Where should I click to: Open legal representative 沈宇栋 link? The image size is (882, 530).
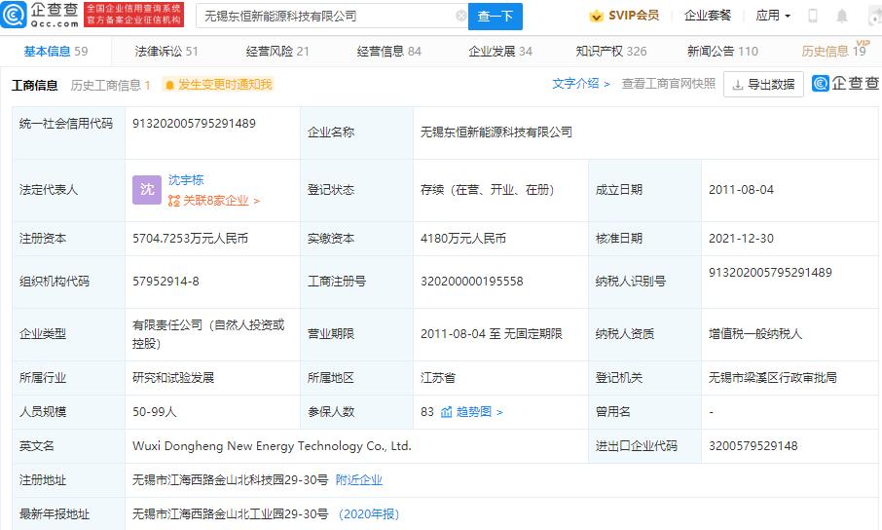[186, 179]
